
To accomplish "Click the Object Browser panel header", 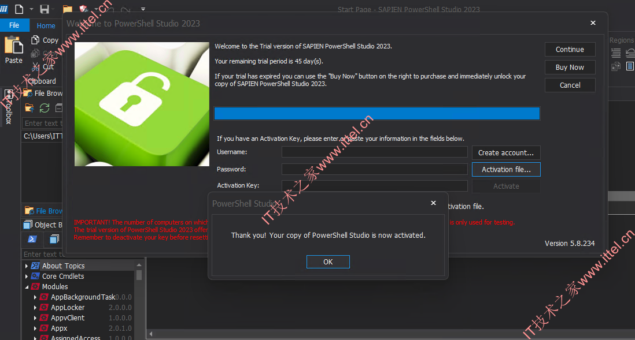I will [43, 225].
